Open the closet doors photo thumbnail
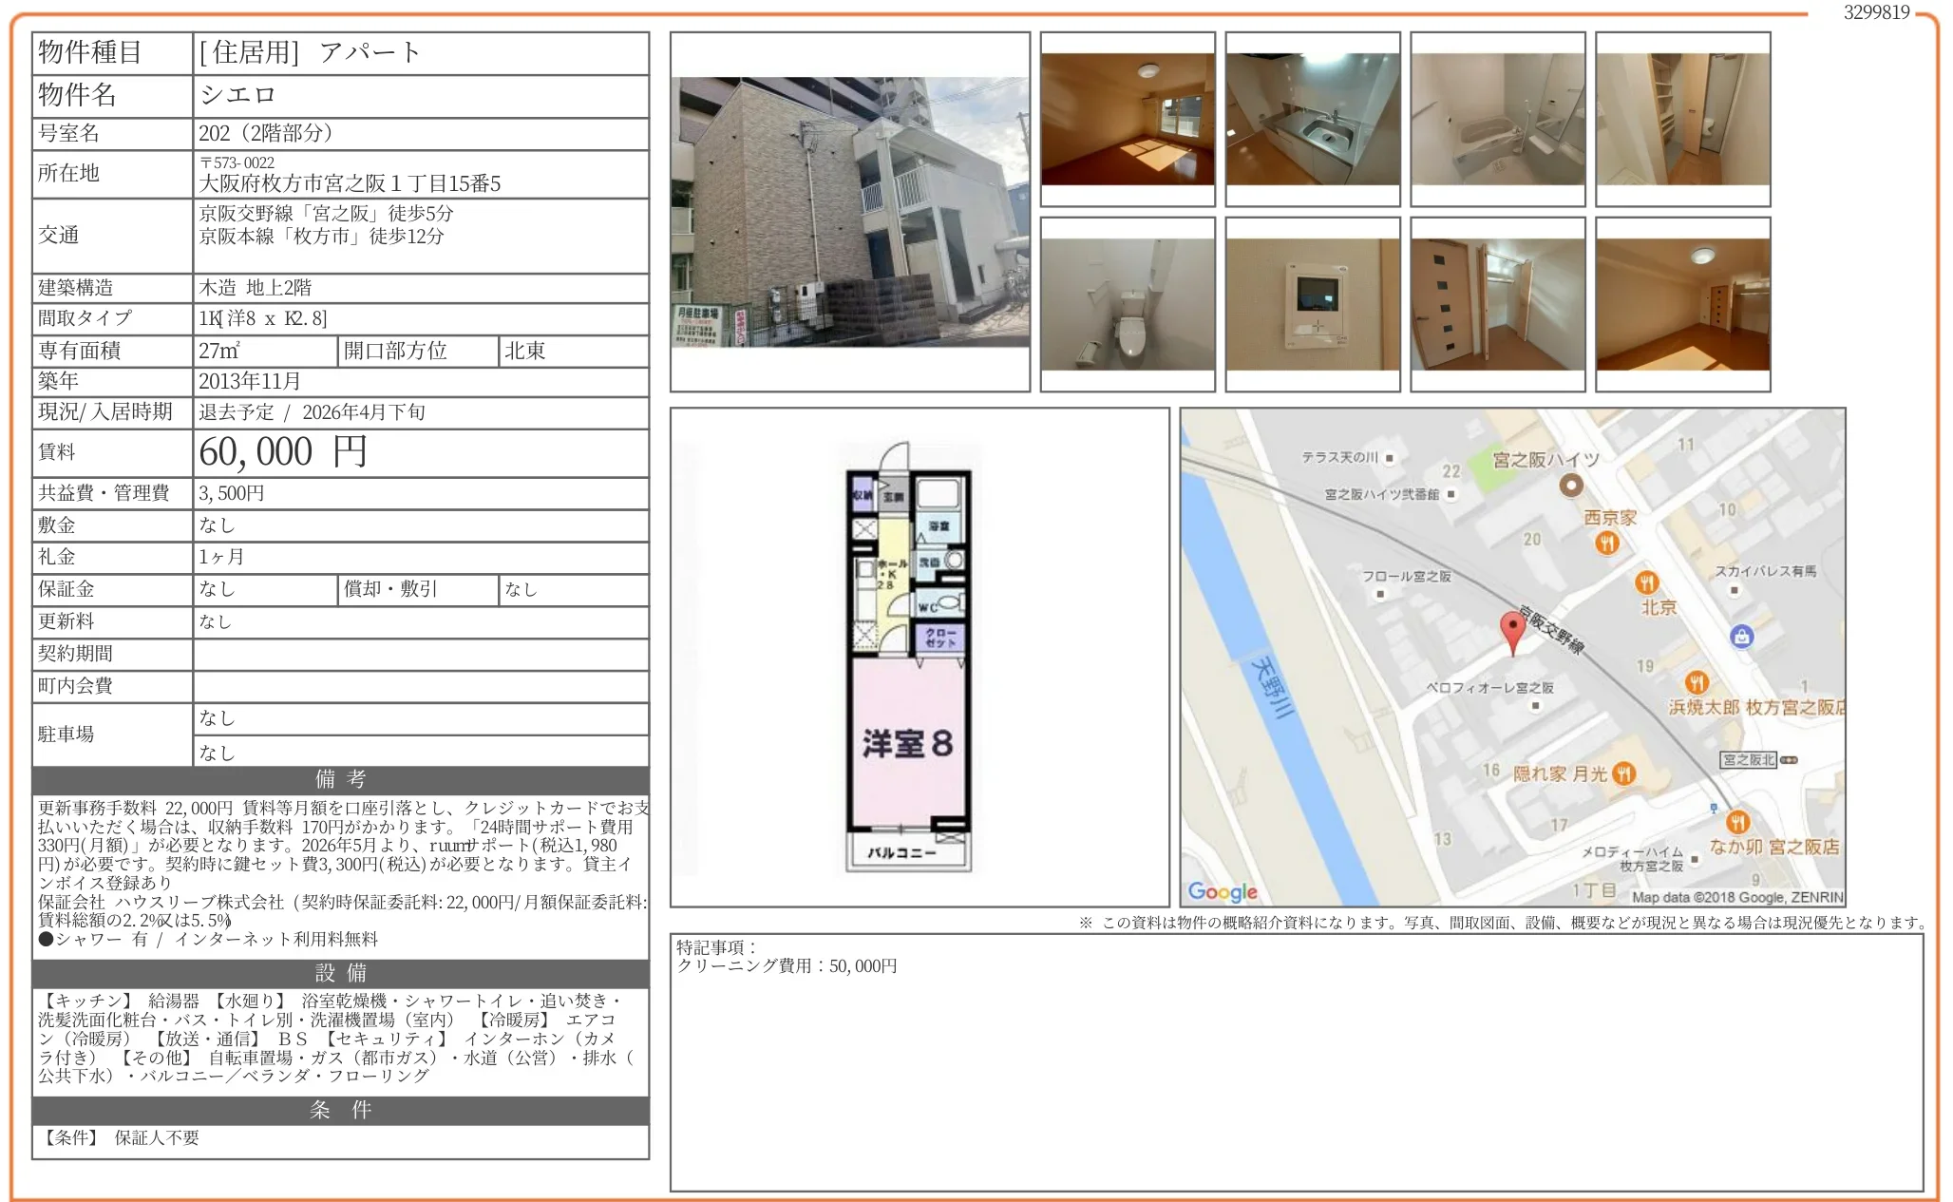The height and width of the screenshot is (1202, 1953). (1497, 304)
